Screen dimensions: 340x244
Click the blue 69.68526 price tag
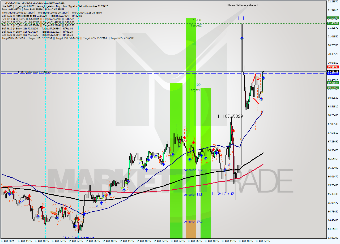[x=333, y=73]
